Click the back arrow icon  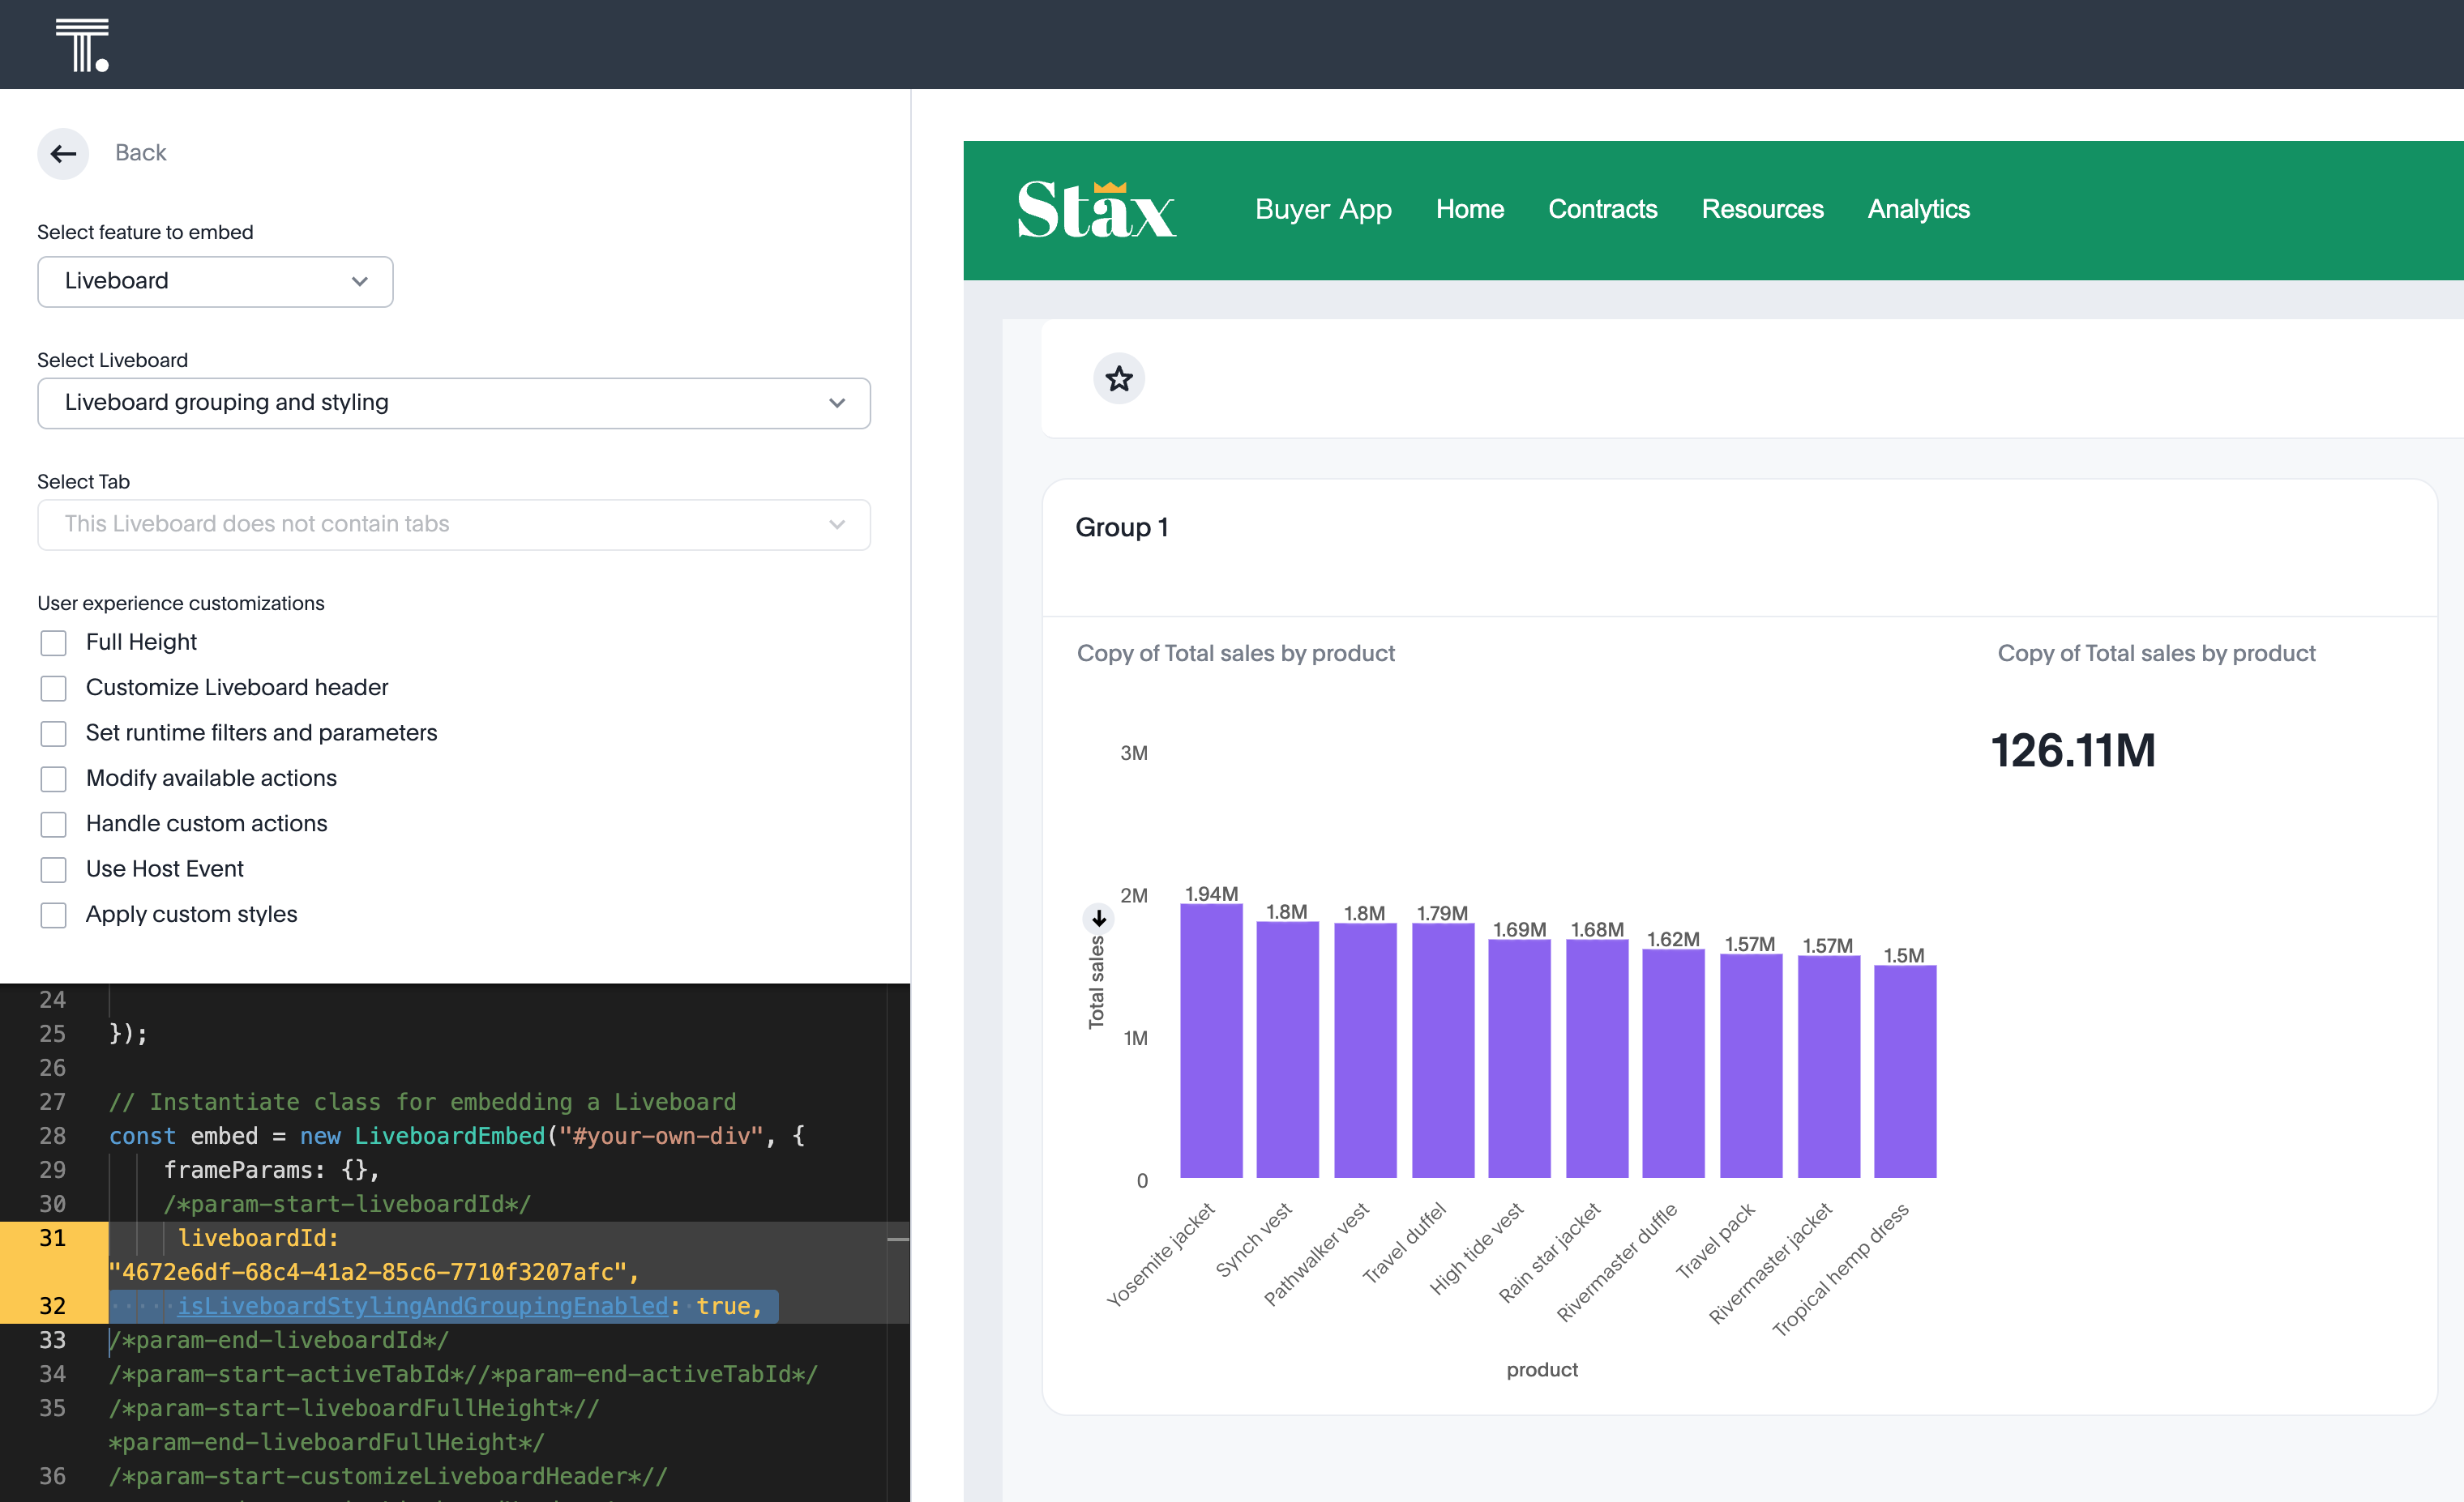(63, 153)
